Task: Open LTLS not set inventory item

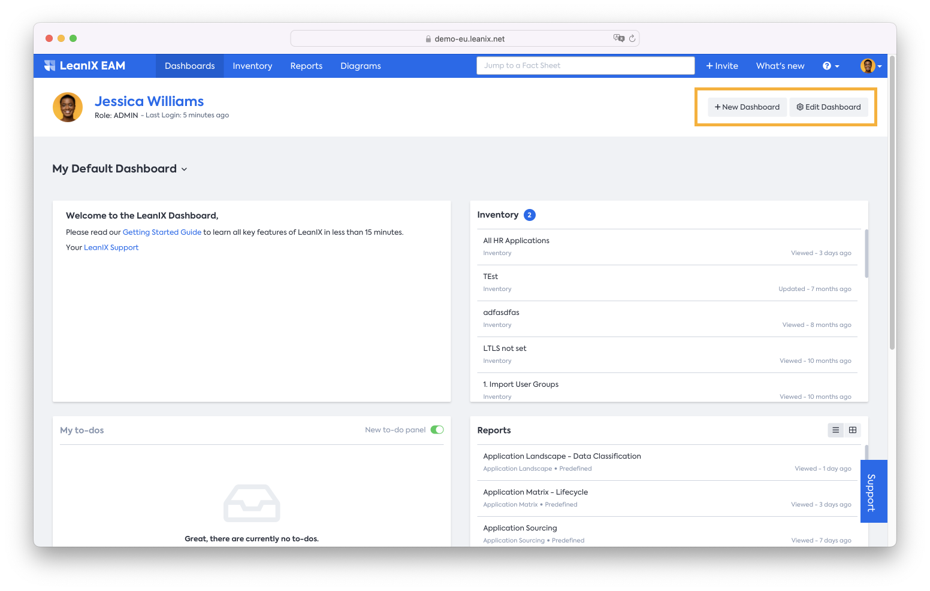Action: [668, 354]
